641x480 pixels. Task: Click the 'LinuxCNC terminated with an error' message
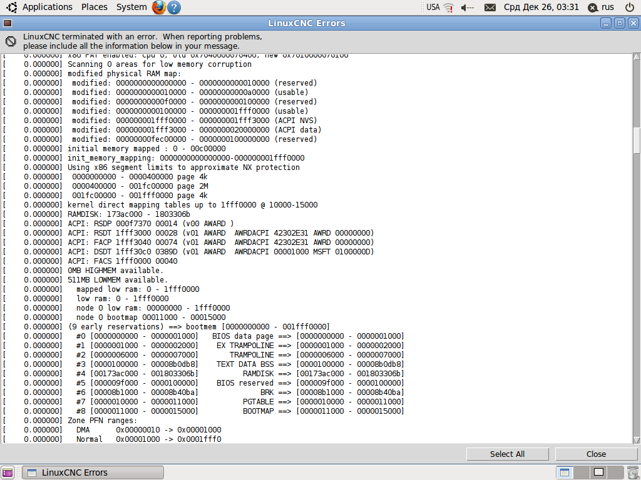click(x=142, y=41)
